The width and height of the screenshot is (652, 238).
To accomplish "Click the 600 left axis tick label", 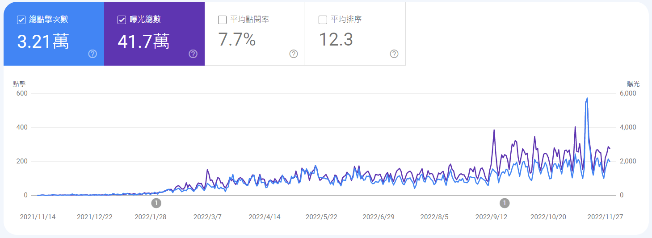I will pos(22,93).
